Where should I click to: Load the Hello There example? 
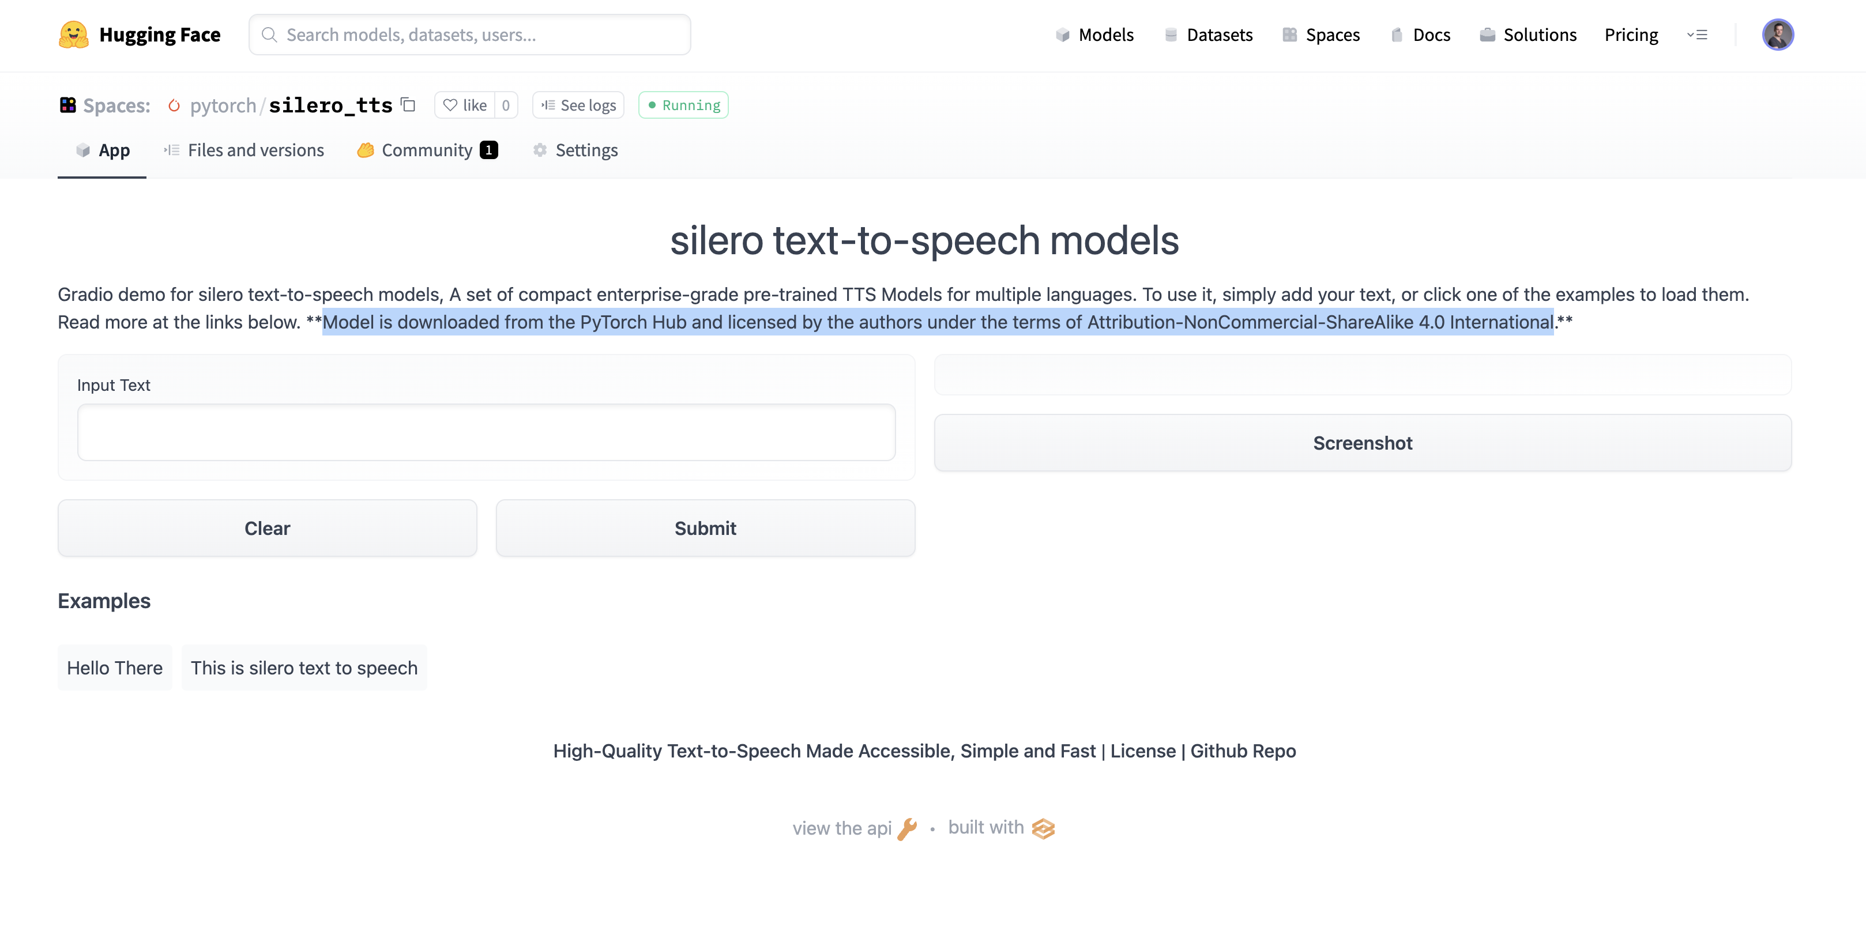(x=114, y=667)
